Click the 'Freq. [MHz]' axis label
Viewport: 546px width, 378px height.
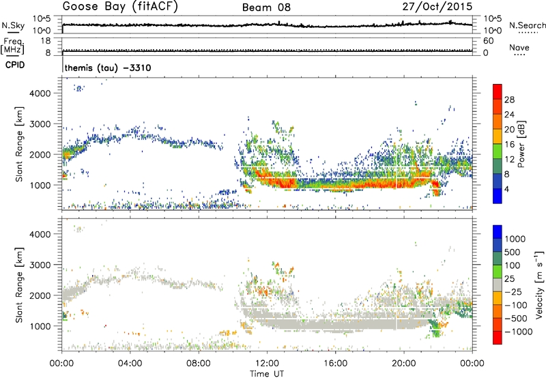[x=12, y=46]
